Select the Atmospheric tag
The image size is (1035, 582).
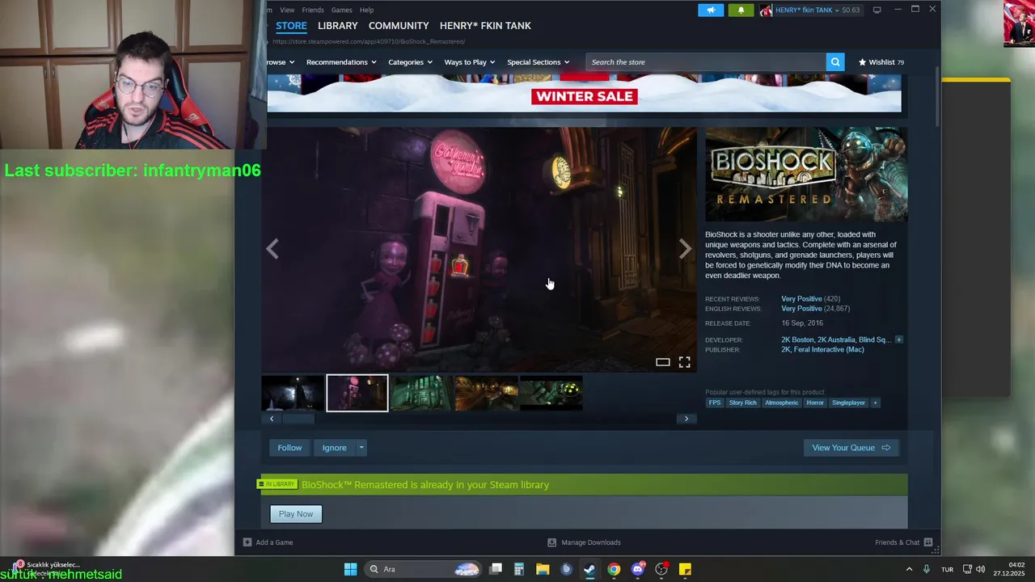781,403
